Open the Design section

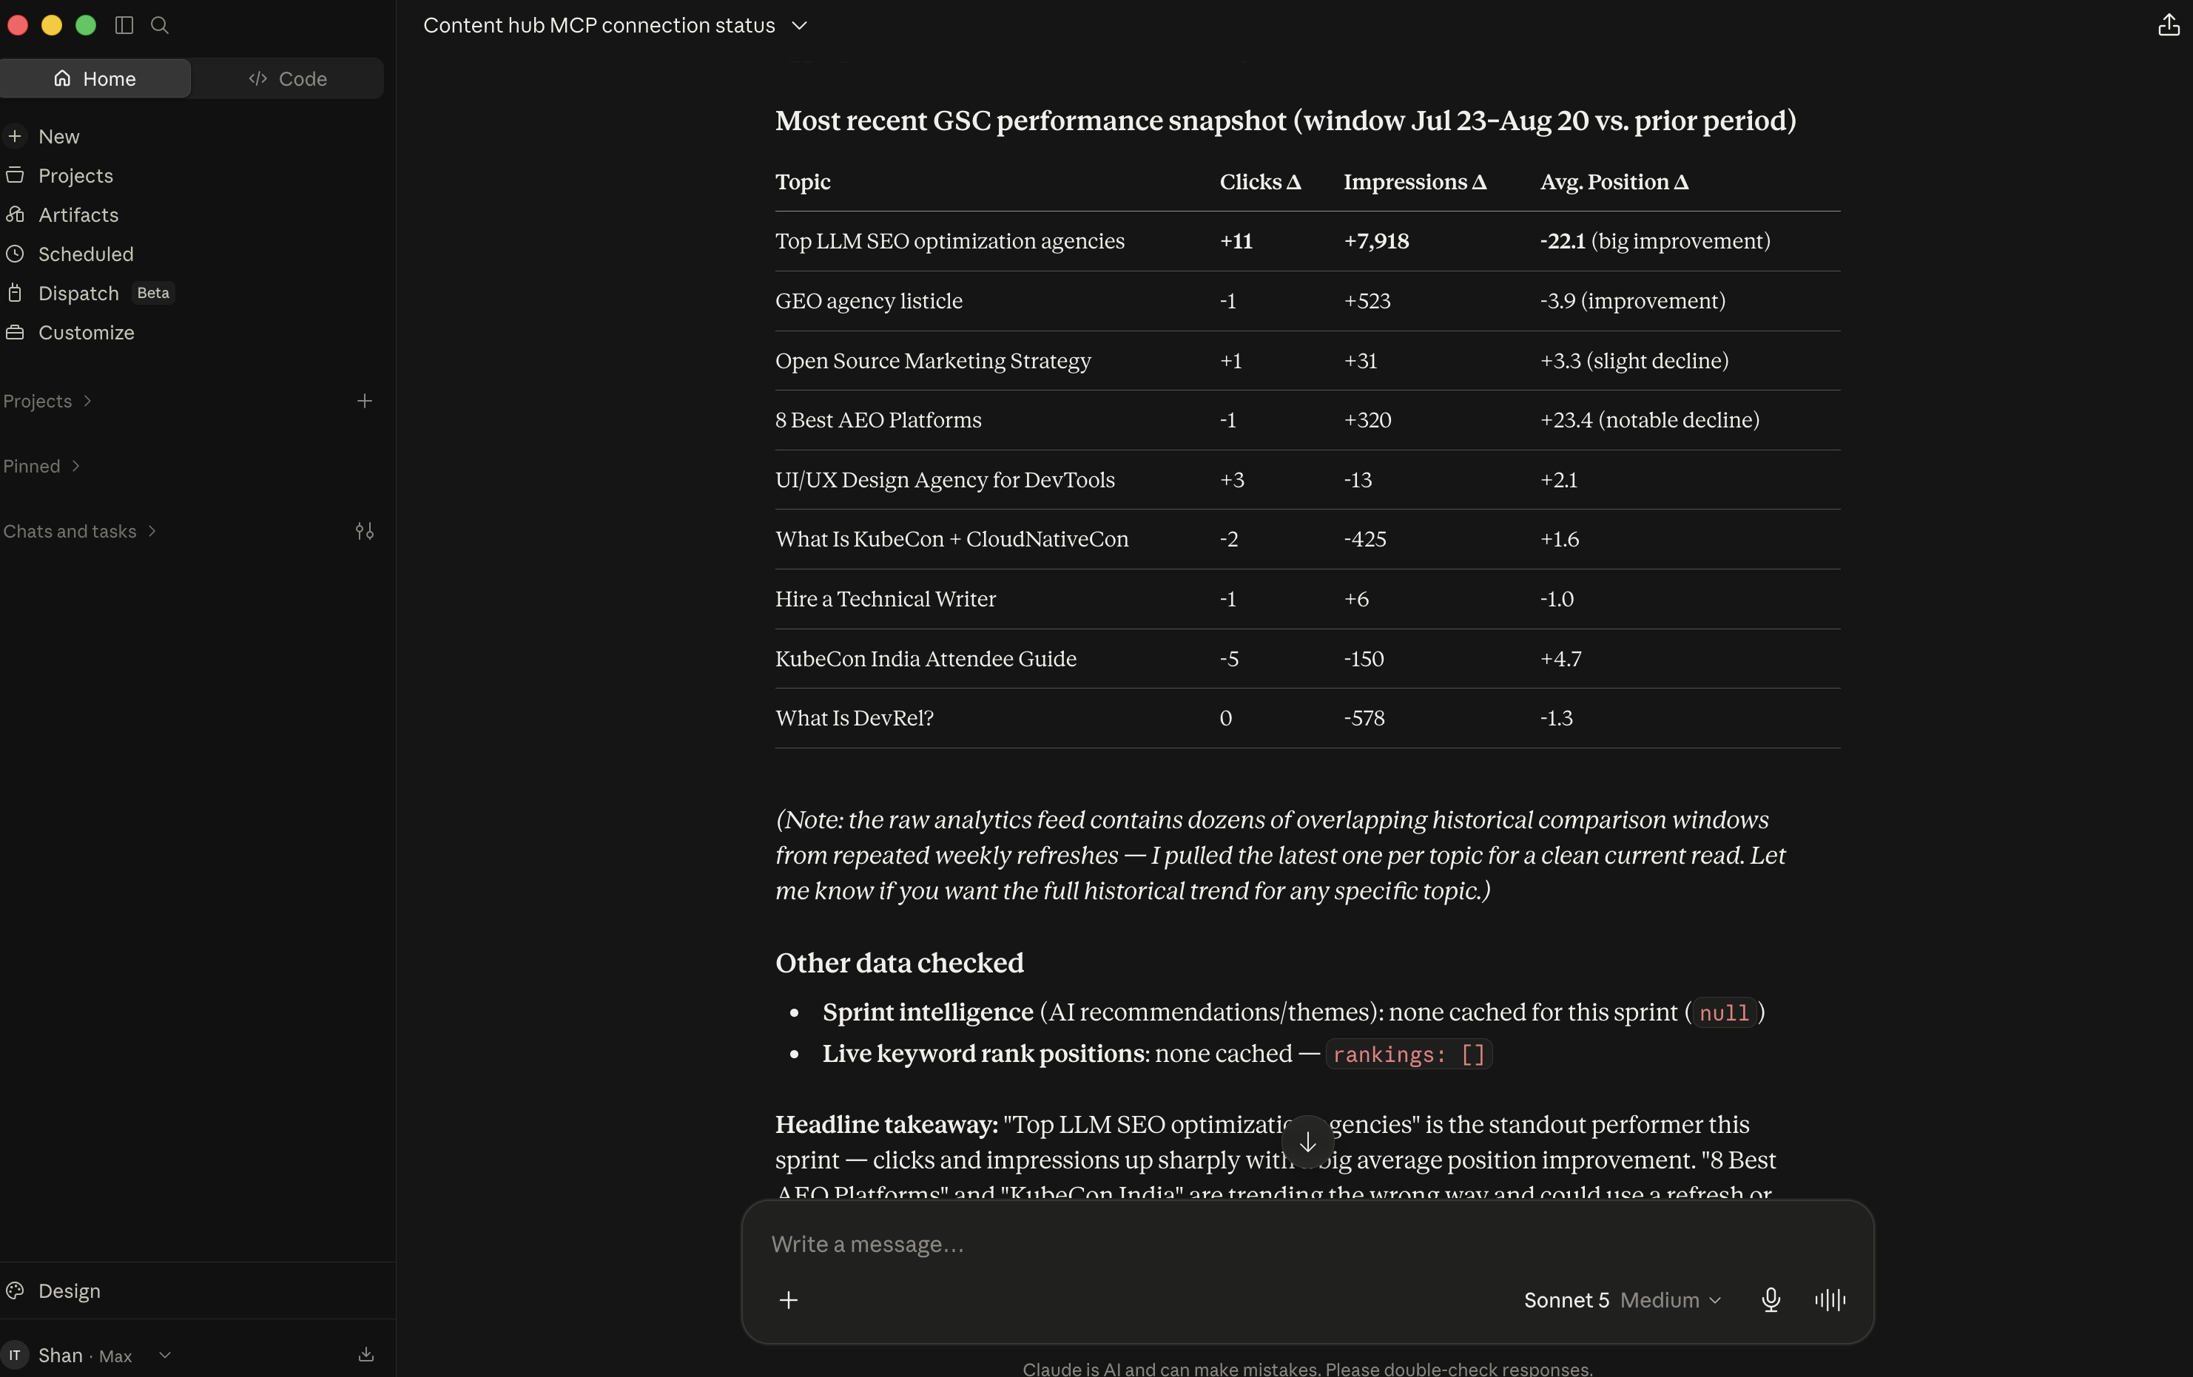(70, 1290)
